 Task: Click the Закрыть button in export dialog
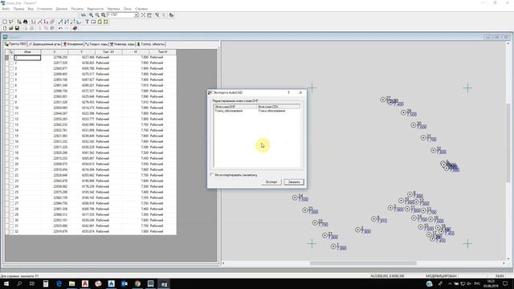294,182
